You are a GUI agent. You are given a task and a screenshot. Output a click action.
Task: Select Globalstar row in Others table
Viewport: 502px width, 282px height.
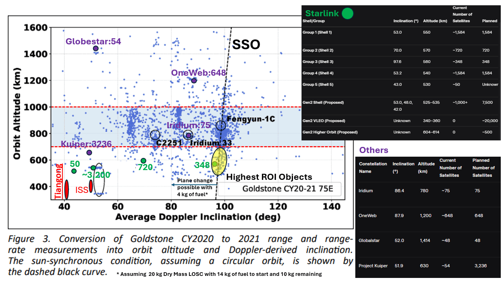427,240
